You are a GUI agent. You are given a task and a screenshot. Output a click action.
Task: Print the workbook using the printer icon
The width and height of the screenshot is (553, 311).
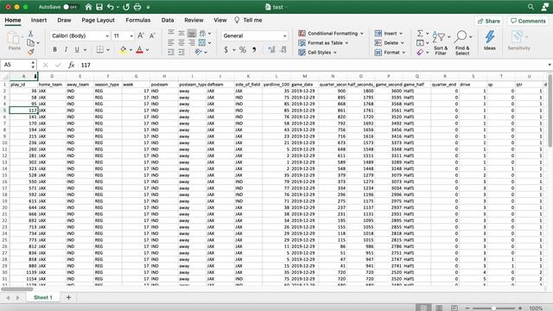coord(137,7)
